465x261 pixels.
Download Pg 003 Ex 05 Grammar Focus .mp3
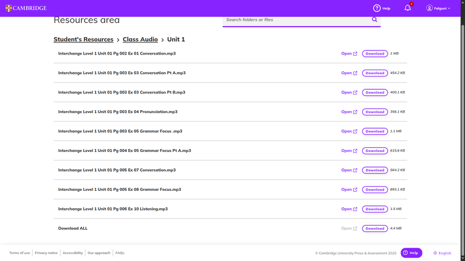pos(375,132)
